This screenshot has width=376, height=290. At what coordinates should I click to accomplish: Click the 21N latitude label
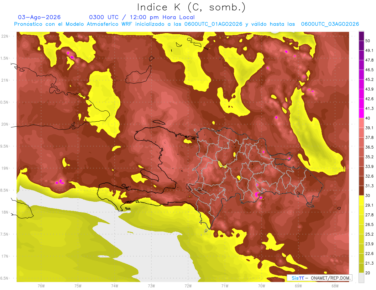[5, 80]
